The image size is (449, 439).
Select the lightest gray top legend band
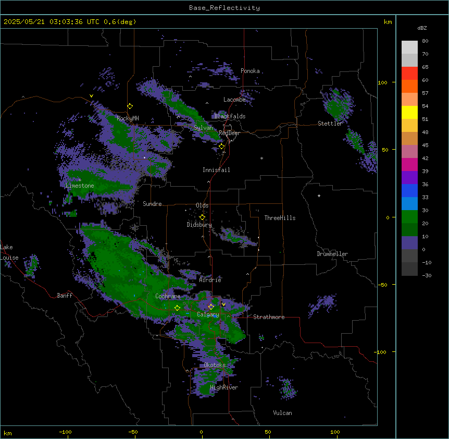(409, 47)
